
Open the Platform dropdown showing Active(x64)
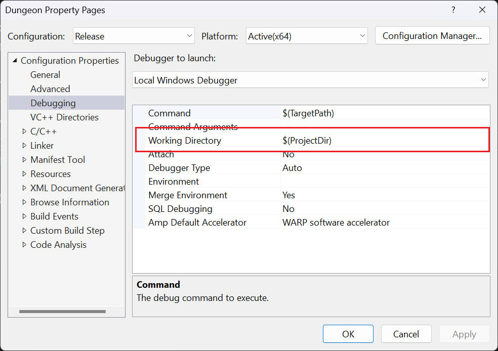coord(307,36)
